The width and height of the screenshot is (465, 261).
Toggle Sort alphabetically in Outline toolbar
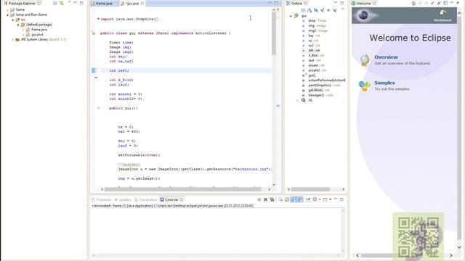(x=310, y=10)
